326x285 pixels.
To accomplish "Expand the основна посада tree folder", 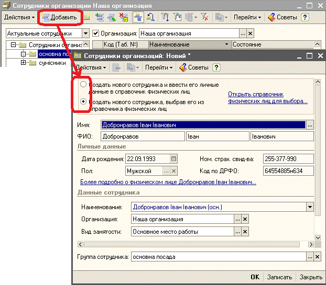I will pyautogui.click(x=23, y=54).
